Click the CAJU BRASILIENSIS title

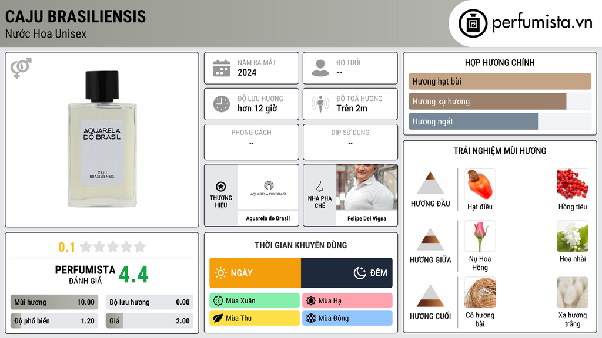click(x=76, y=16)
